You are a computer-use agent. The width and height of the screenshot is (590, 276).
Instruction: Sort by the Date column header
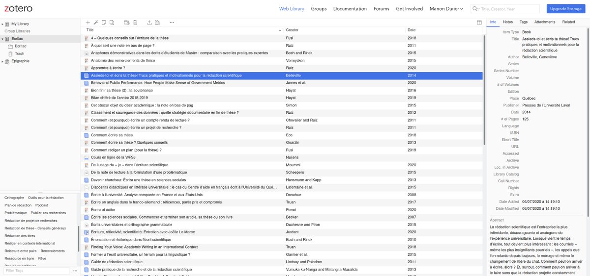pos(444,30)
